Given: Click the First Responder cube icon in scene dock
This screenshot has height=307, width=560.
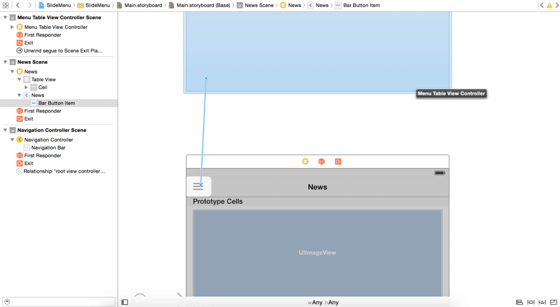Looking at the screenshot, I should coord(322,162).
